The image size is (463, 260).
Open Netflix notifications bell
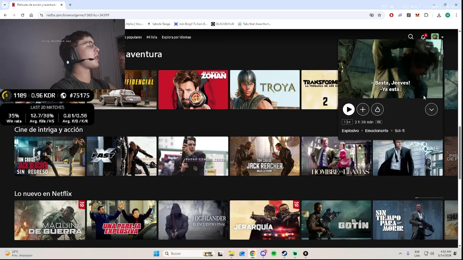coord(423,37)
